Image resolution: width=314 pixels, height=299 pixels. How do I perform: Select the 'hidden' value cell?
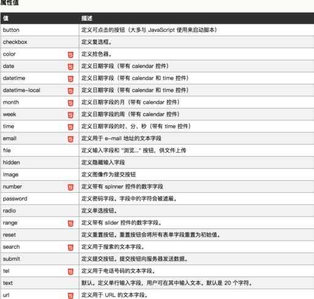pyautogui.click(x=40, y=162)
